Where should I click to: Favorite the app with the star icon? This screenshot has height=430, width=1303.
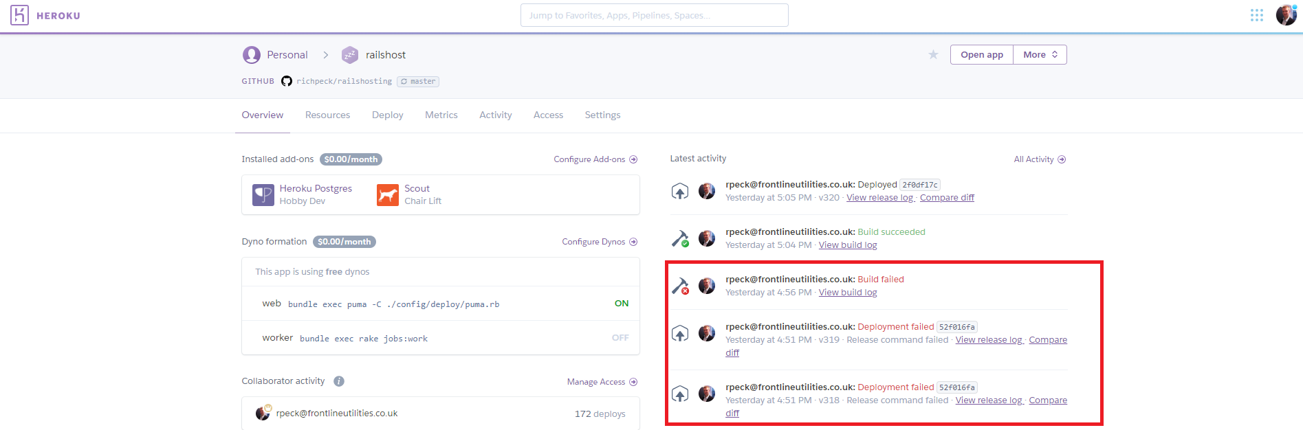click(x=933, y=54)
